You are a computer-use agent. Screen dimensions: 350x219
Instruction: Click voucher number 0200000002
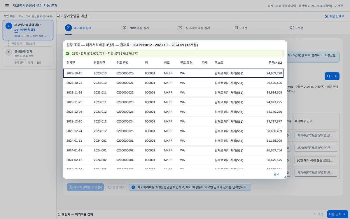(125, 150)
